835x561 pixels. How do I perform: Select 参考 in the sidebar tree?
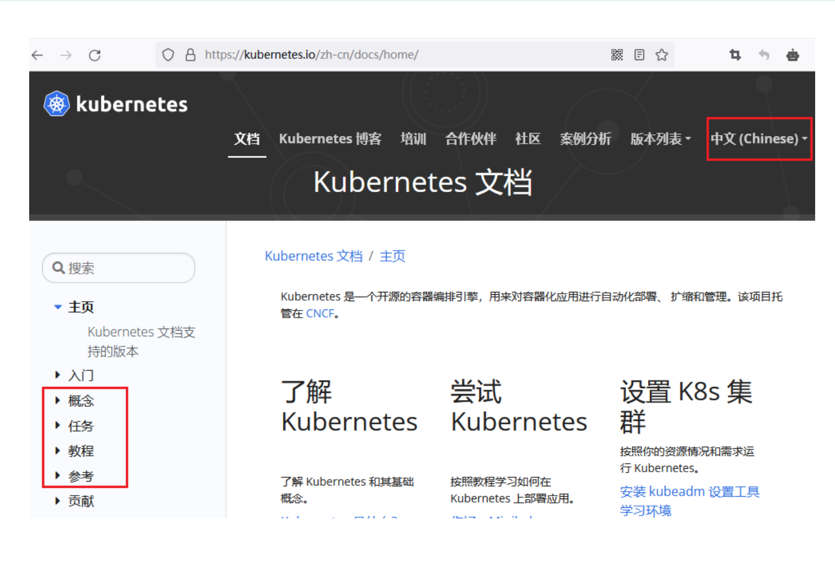[81, 476]
